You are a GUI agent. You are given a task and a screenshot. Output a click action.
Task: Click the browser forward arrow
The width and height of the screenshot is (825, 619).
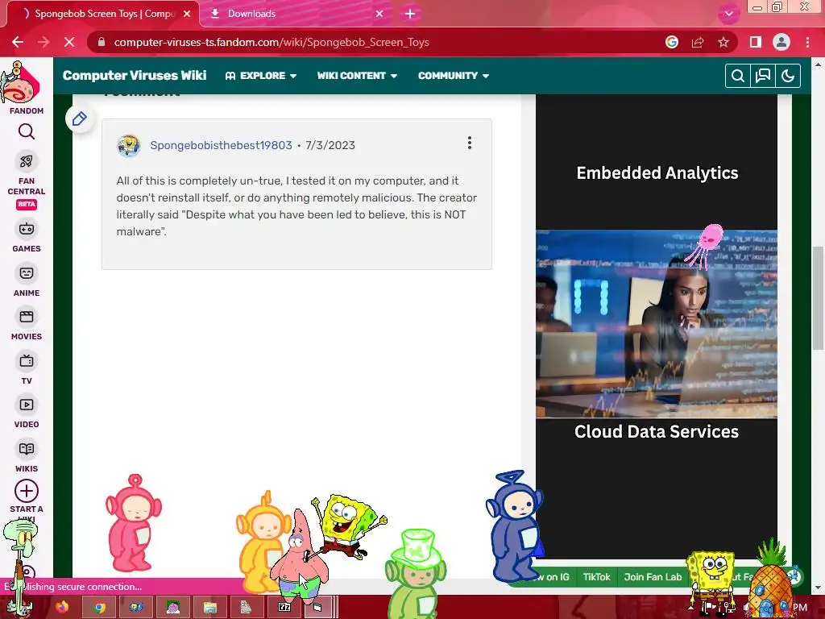[x=44, y=42]
